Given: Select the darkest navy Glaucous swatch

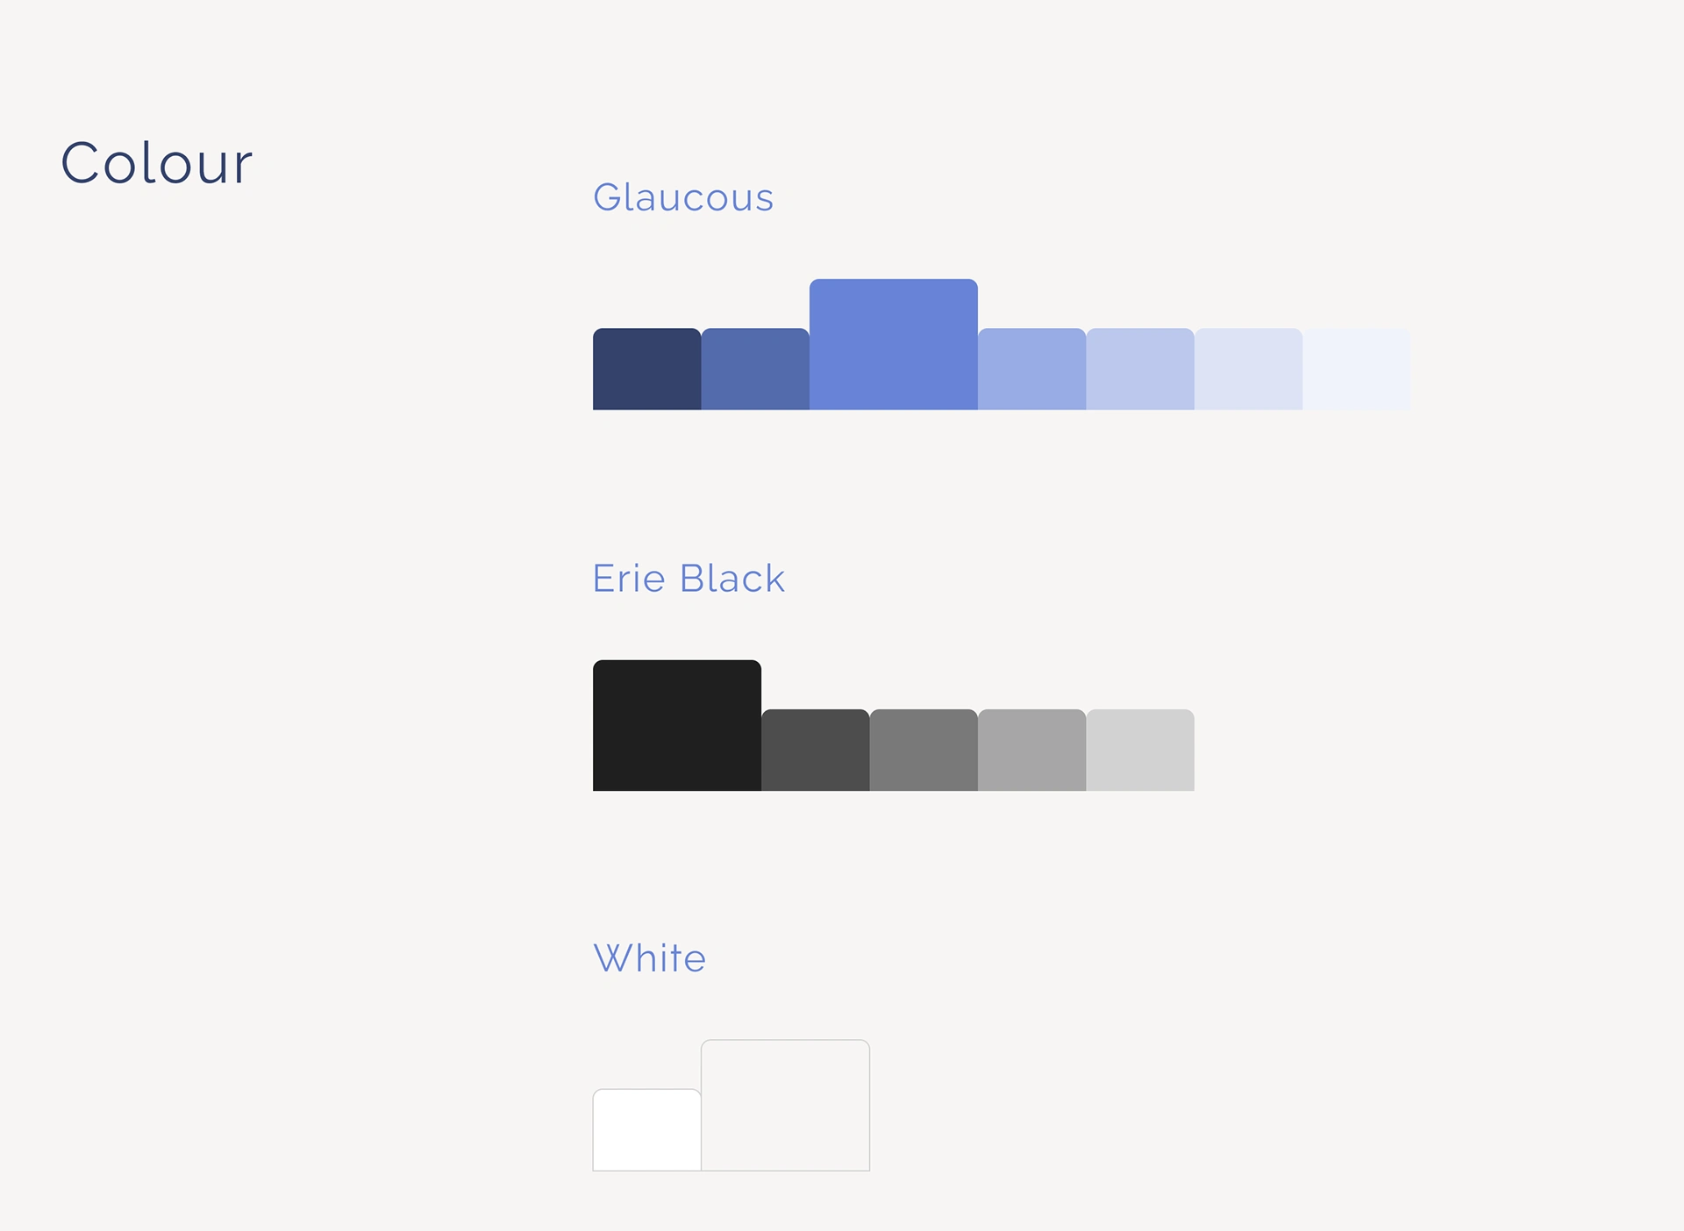Looking at the screenshot, I should click(647, 369).
